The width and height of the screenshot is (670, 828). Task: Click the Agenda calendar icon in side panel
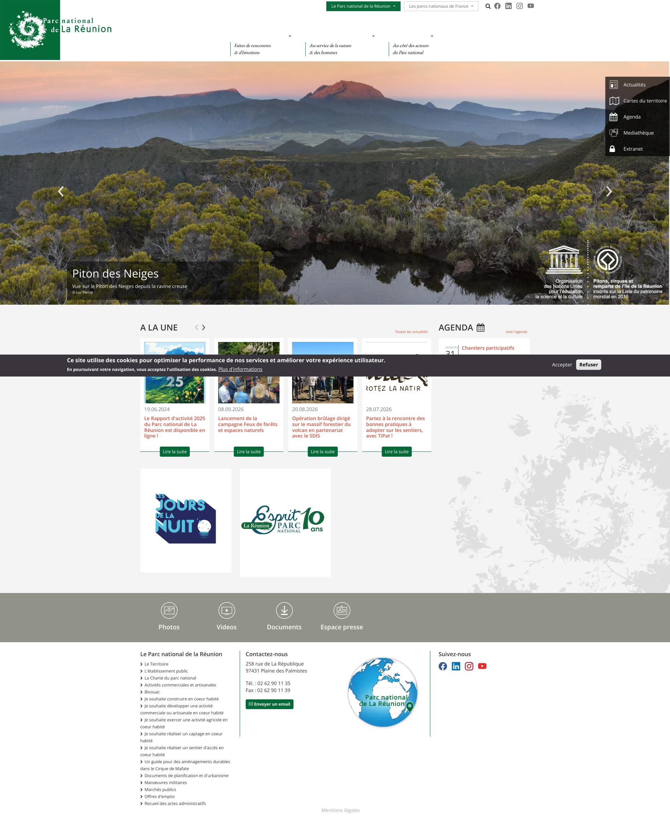point(613,117)
